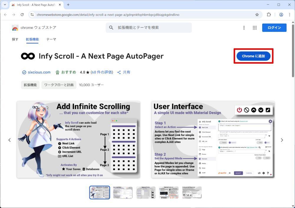295x208 pixels.
Task: Open site information icon in address bar
Action: click(x=32, y=15)
